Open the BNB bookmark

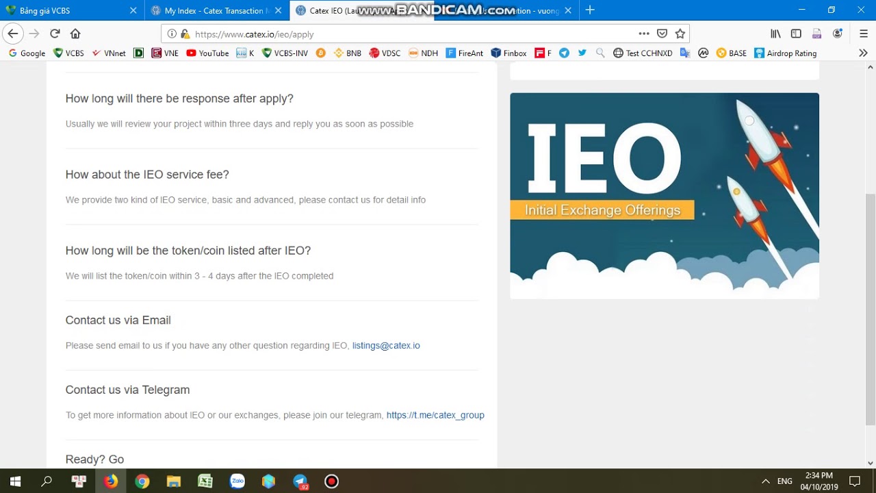point(347,53)
